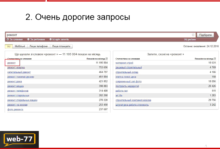Image resolution: width=220 pixels, height=149 pixels.
Task: Open the 'ремонт телефонов' link
Action: coord(18,91)
